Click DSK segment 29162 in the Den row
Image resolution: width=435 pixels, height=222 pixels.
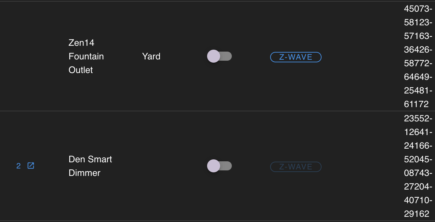[x=416, y=214]
